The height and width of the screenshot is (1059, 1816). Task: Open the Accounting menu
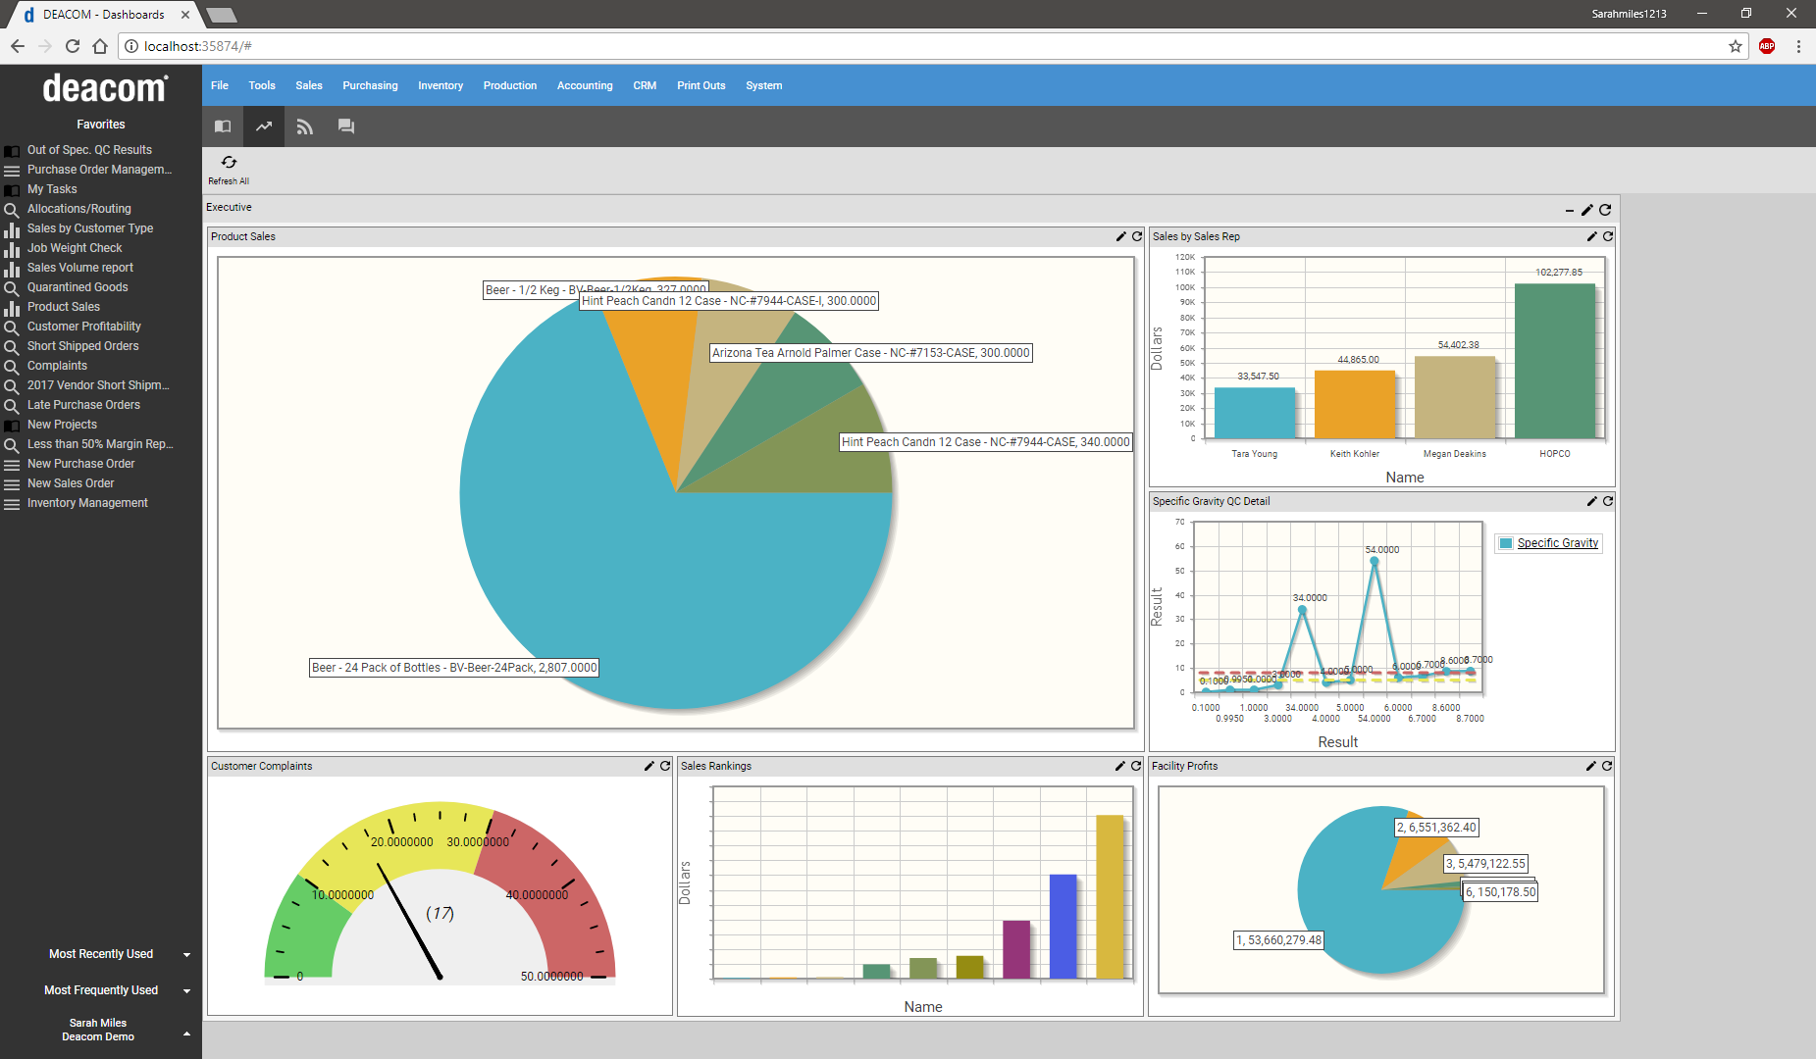coord(584,85)
